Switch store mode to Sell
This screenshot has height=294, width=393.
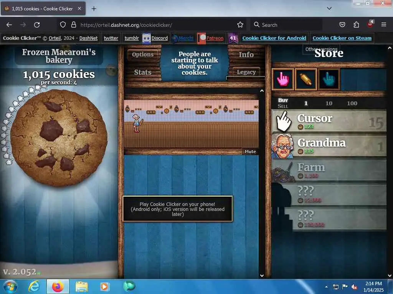(x=283, y=106)
